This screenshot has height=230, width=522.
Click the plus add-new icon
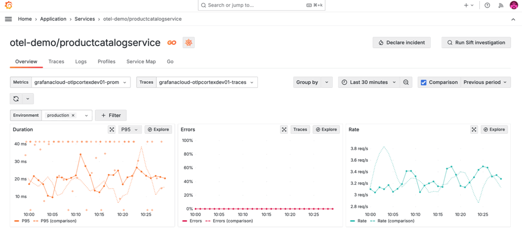[466, 5]
